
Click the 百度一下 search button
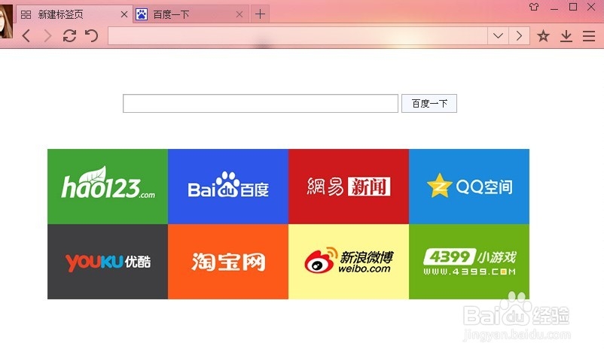[429, 104]
